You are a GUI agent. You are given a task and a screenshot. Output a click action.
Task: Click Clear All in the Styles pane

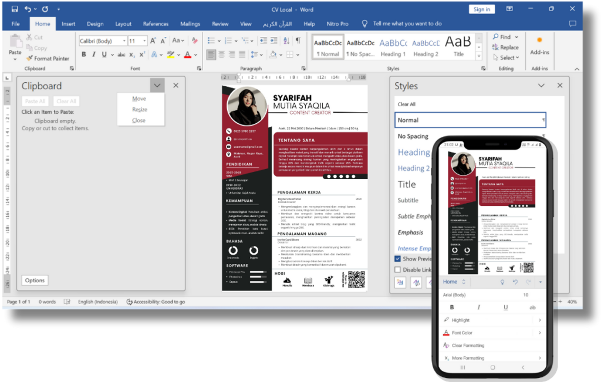407,104
